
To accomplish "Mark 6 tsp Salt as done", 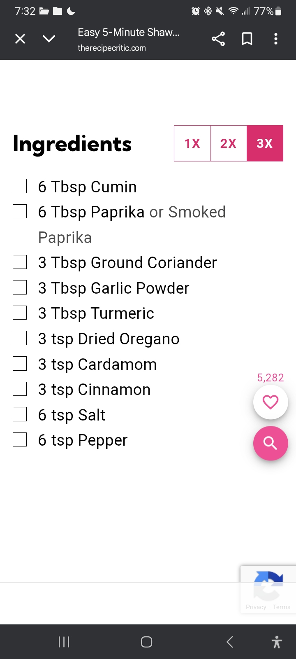I will click(x=20, y=414).
